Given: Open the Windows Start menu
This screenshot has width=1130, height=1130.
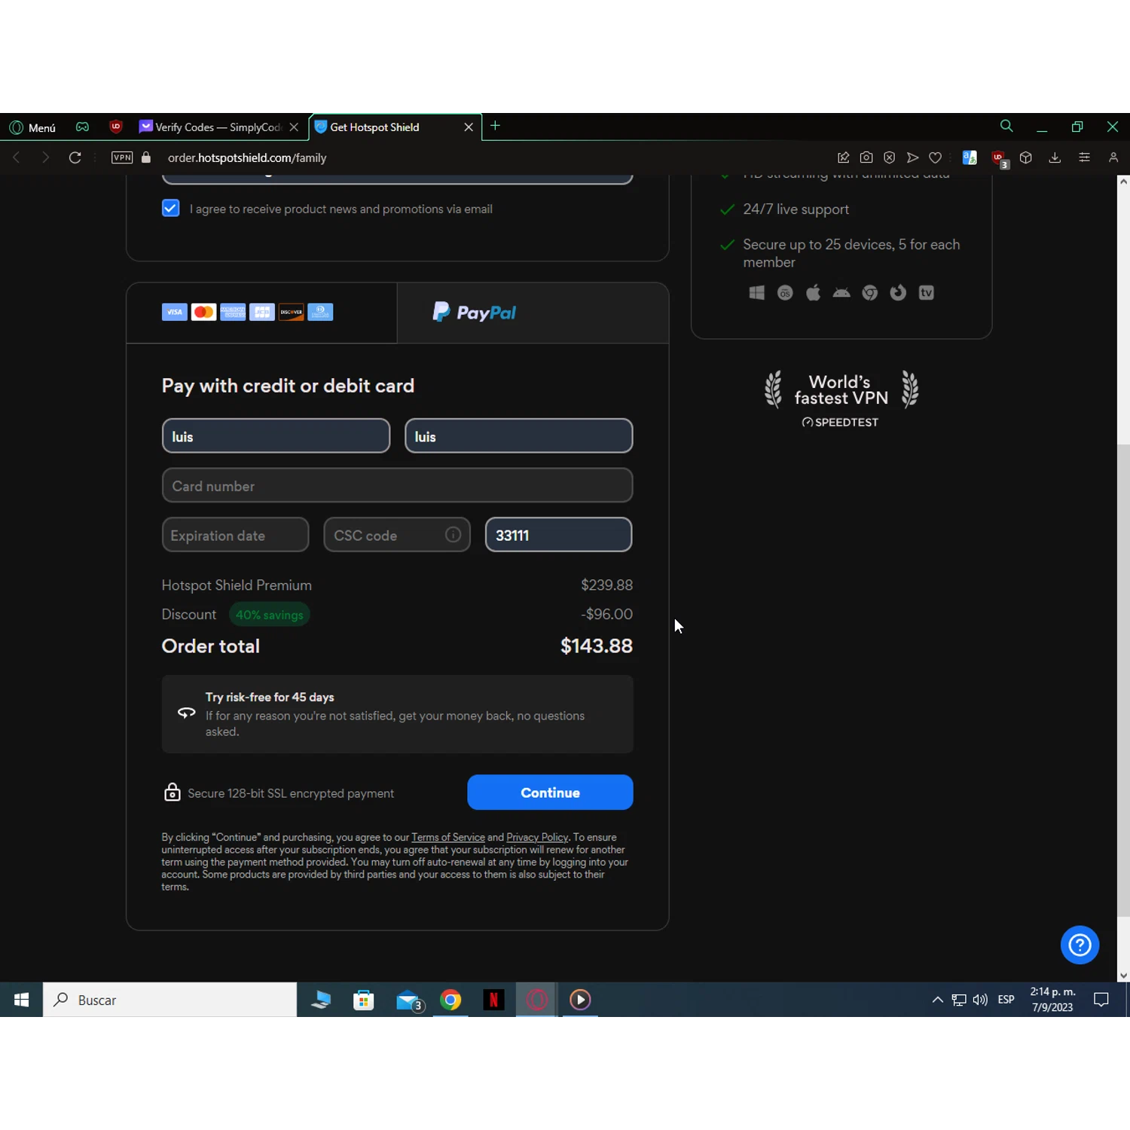Looking at the screenshot, I should [21, 1000].
